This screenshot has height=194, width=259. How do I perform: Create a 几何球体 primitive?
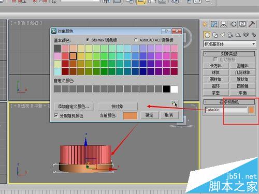click(x=242, y=72)
